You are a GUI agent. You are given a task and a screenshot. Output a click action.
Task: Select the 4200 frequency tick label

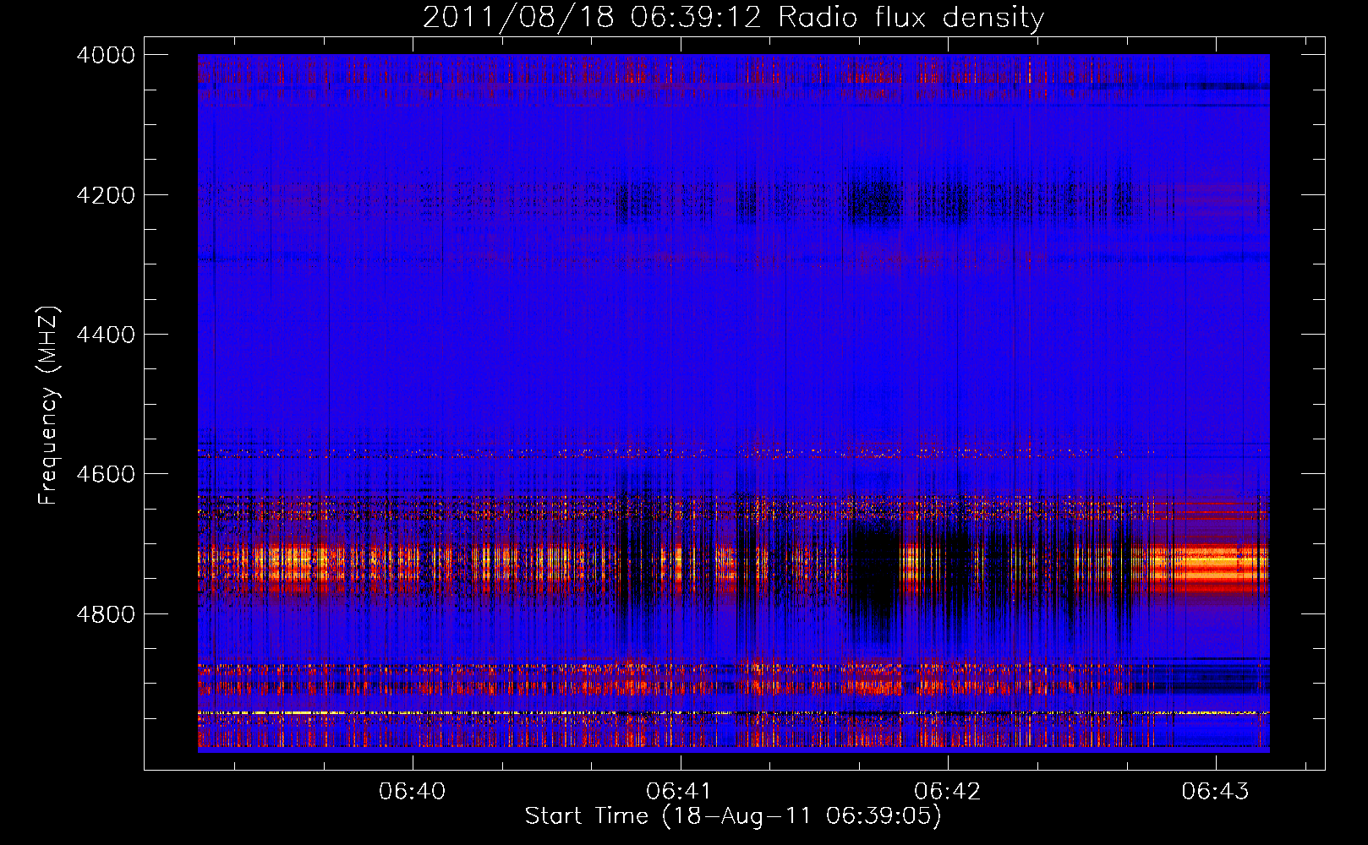[x=106, y=195]
